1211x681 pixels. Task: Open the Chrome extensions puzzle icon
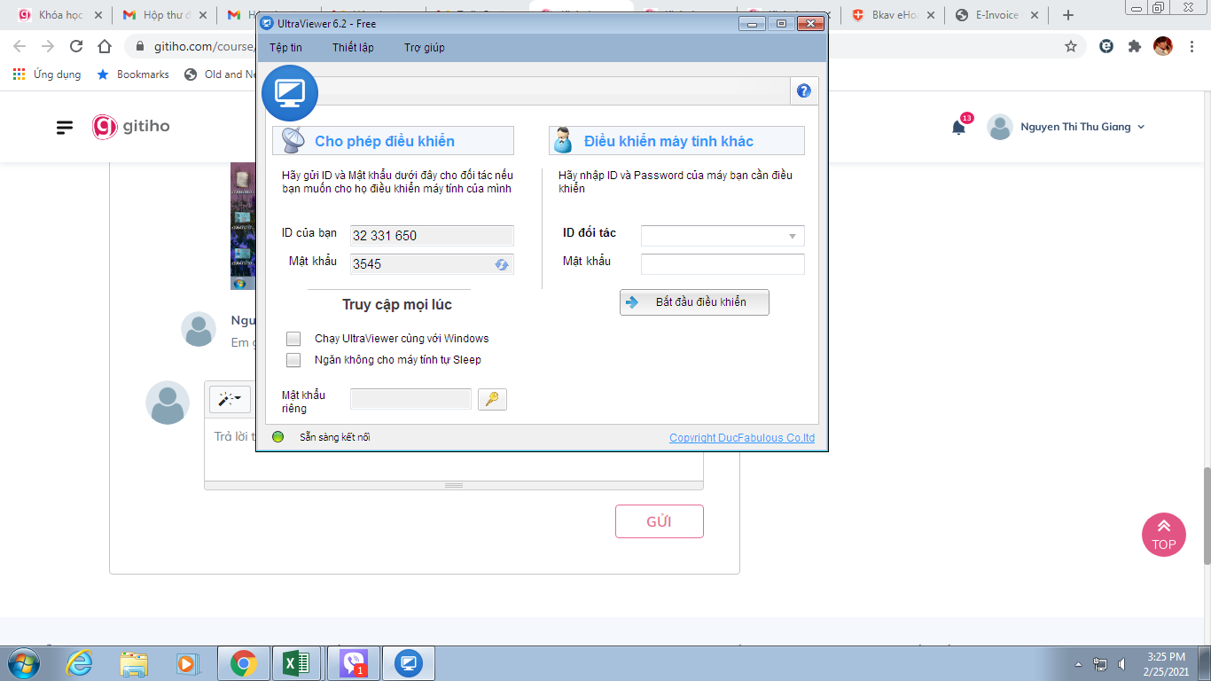pyautogui.click(x=1135, y=46)
